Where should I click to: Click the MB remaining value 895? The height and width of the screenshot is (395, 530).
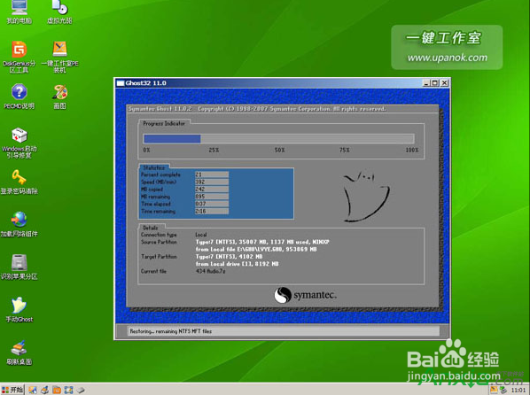click(x=212, y=197)
